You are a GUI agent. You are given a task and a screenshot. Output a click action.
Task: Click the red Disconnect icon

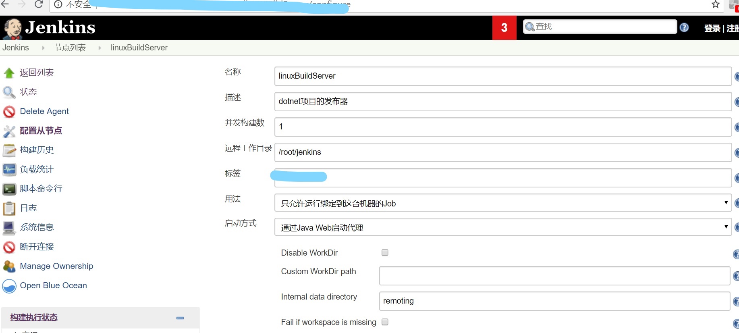pos(9,247)
